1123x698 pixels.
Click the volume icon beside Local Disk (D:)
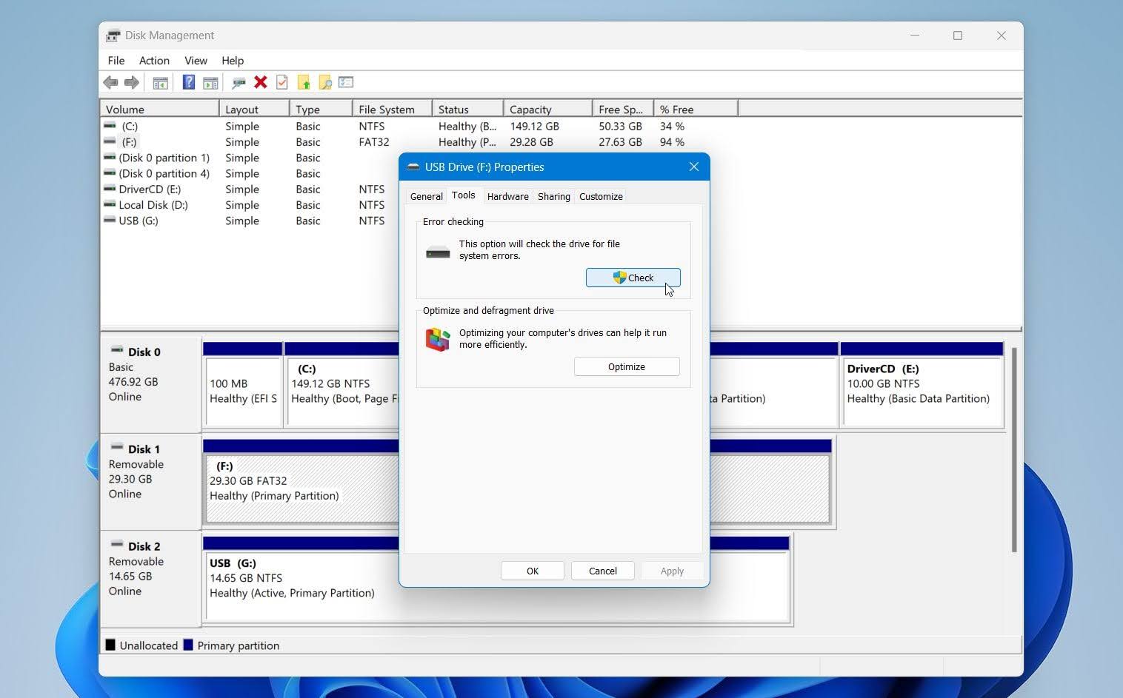tap(110, 204)
